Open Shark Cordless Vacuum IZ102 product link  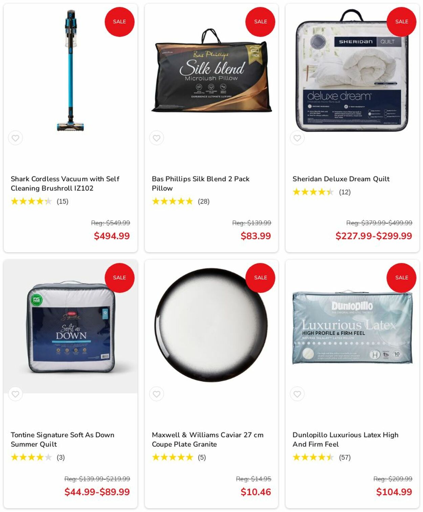[65, 183]
